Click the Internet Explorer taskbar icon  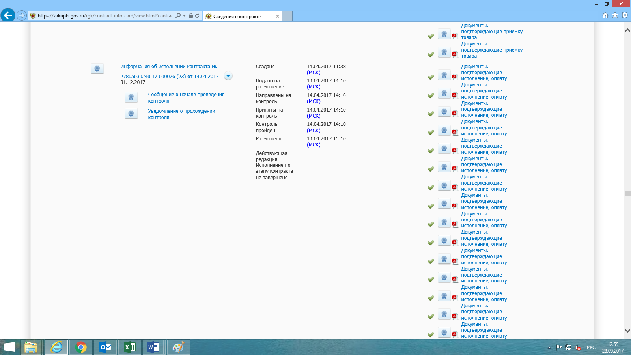56,347
